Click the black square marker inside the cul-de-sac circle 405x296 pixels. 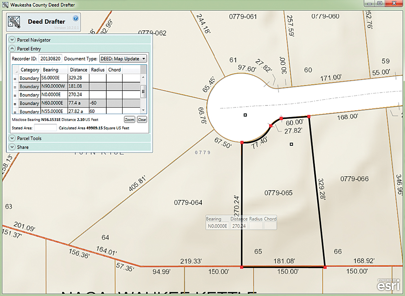[245, 115]
